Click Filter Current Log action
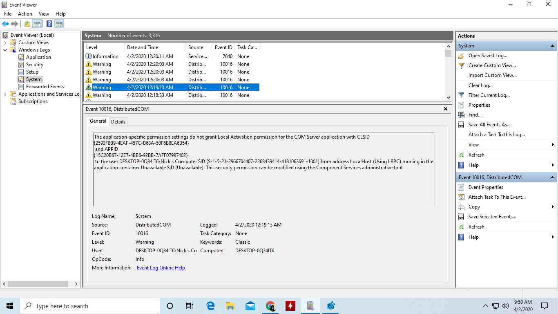This screenshot has height=314, width=558. (x=489, y=95)
